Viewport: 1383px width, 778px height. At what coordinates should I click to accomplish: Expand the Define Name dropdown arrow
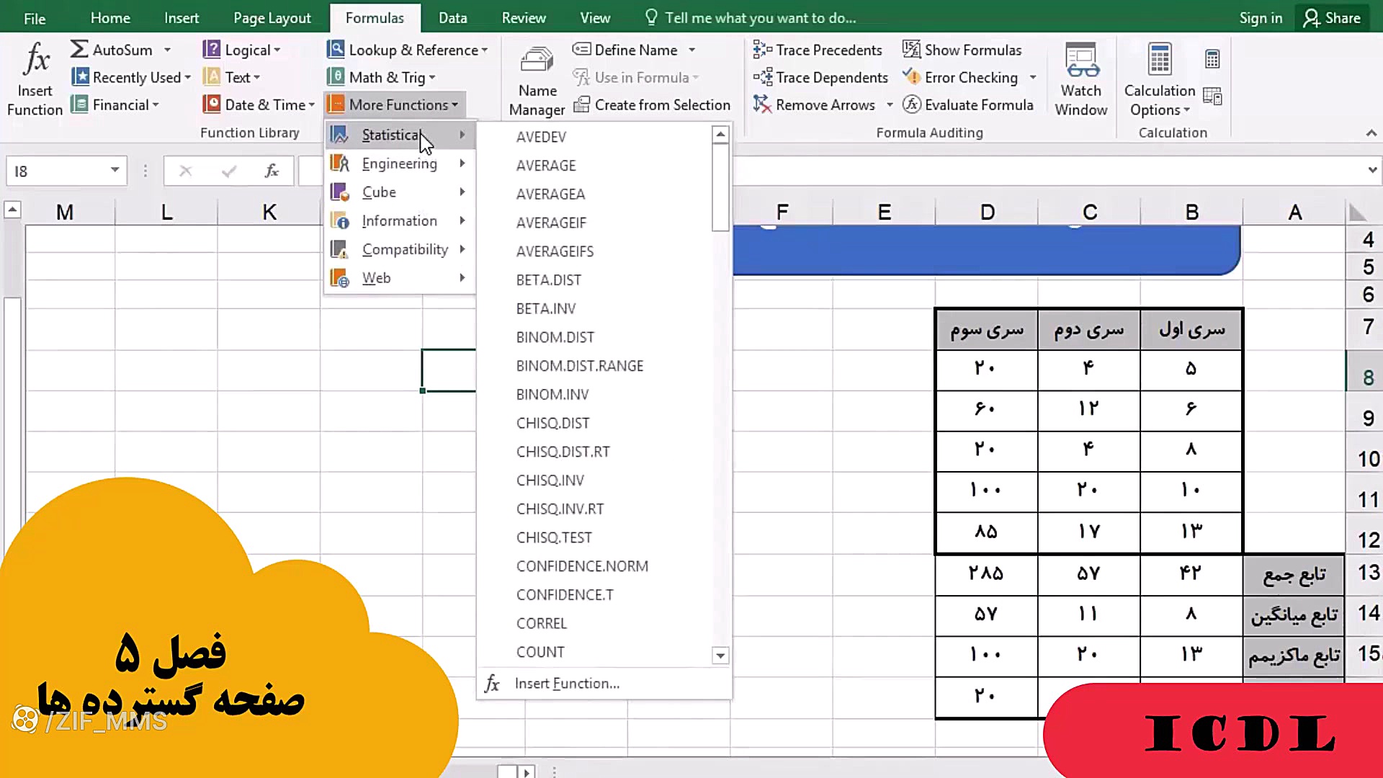pyautogui.click(x=691, y=50)
